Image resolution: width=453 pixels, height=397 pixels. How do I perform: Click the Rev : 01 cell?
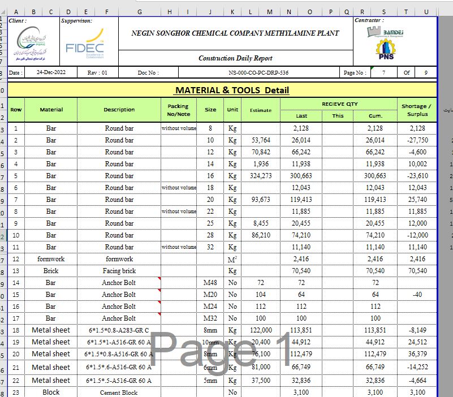97,72
